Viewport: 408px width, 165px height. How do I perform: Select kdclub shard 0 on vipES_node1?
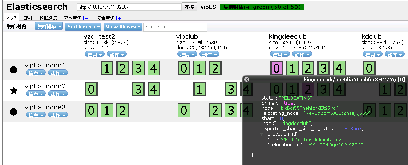[369, 68]
